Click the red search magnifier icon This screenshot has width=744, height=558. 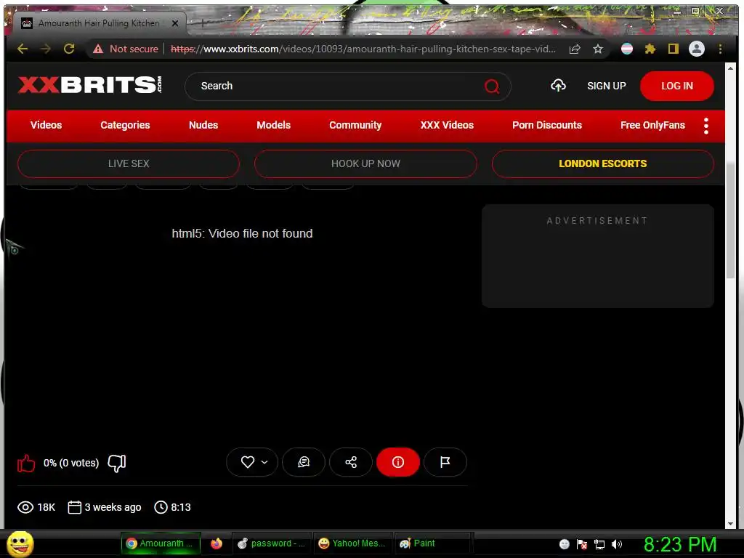point(492,86)
